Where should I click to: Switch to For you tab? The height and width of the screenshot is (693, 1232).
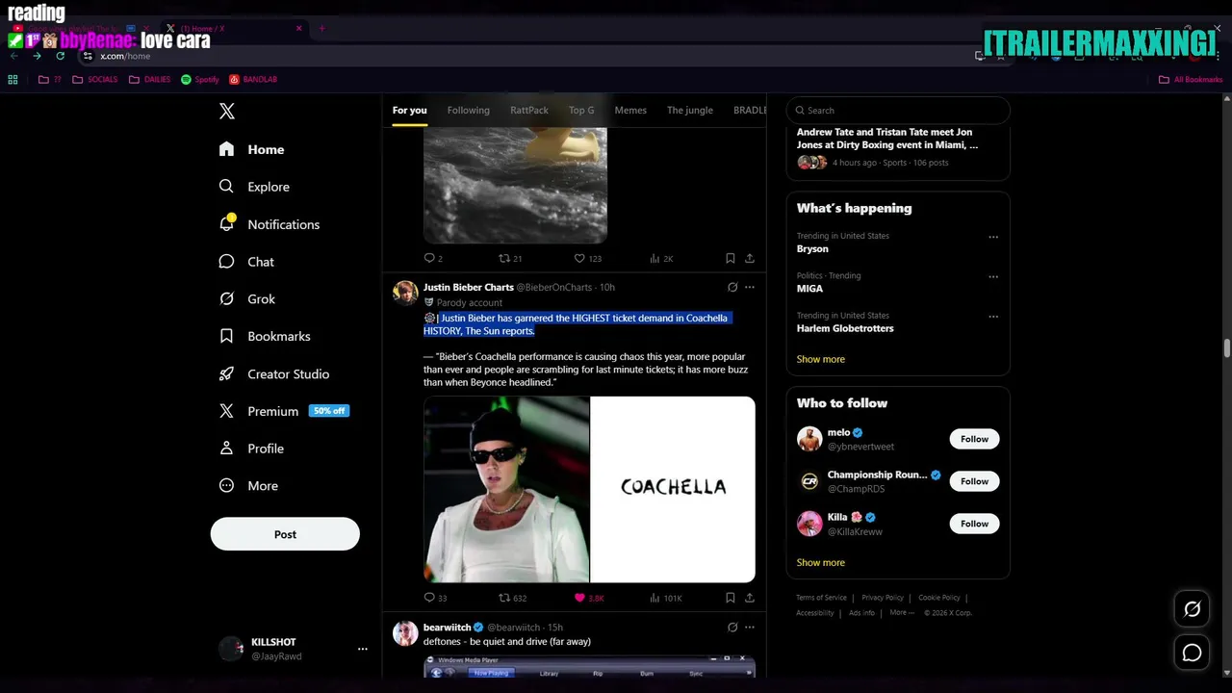[409, 110]
